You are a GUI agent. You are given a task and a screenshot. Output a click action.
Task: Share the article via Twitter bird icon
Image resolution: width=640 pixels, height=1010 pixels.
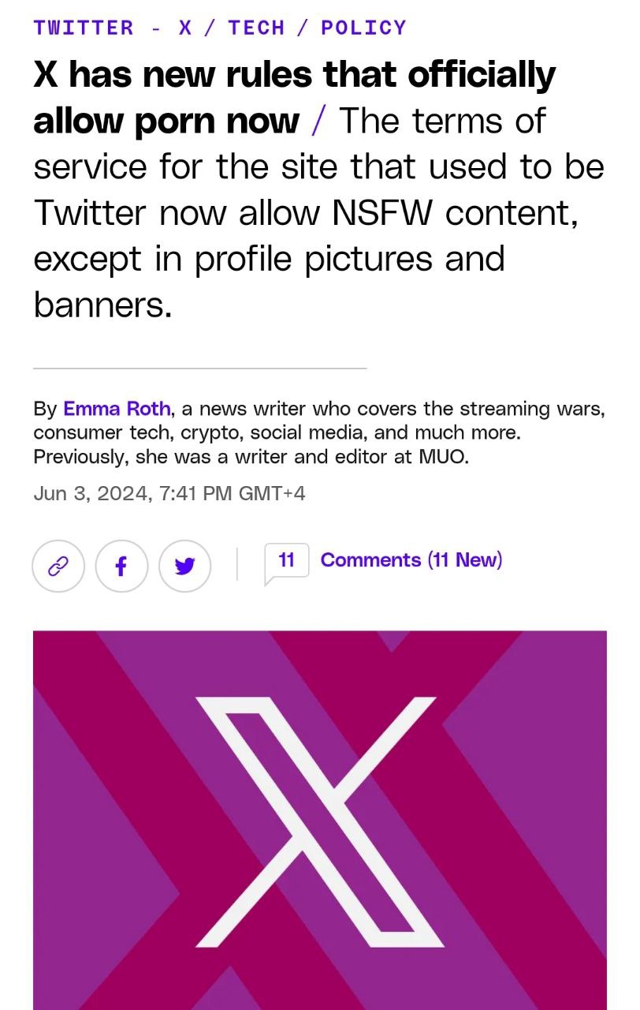click(184, 566)
